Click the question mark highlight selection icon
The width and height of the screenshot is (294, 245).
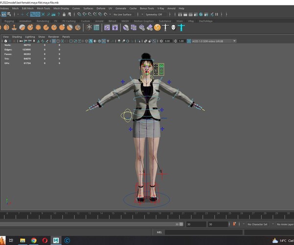[59, 14]
